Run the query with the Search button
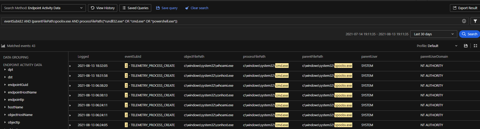This screenshot has height=129, width=480. pos(469,34)
